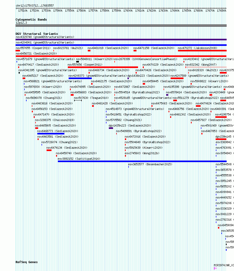This screenshot has width=234, height=271.
Task: Click the long red bar of nsv6456721
Action: click(x=121, y=56)
